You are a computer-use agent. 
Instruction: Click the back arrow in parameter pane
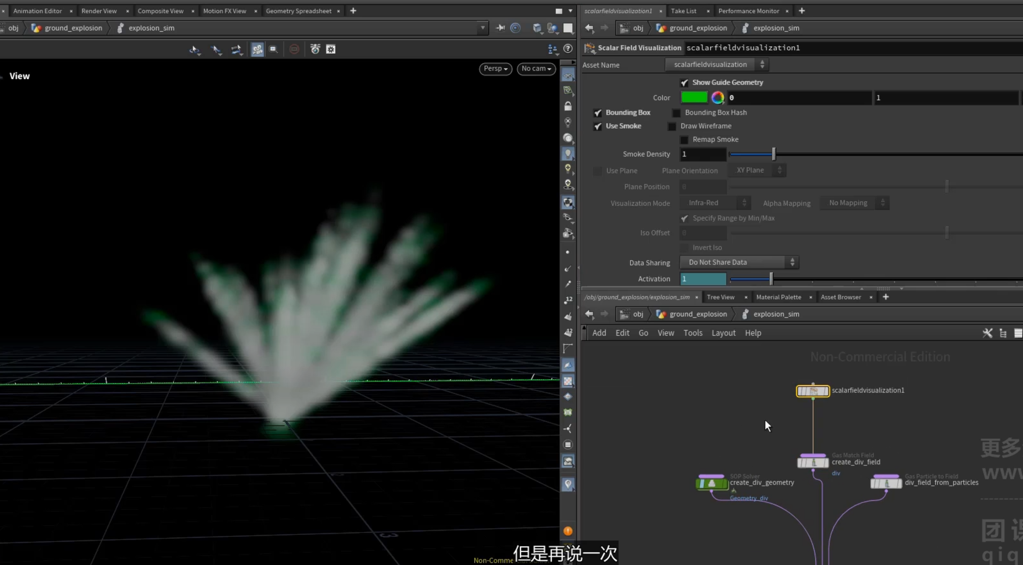[x=589, y=28]
